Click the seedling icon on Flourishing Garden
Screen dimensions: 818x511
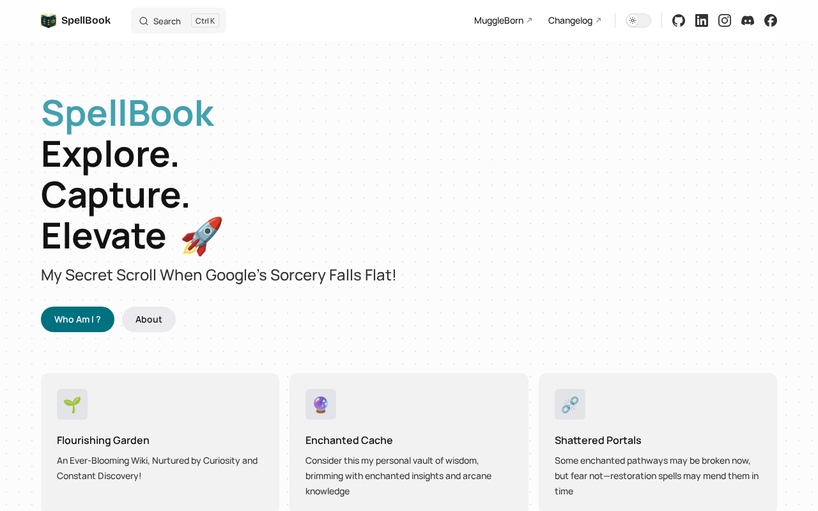[72, 404]
